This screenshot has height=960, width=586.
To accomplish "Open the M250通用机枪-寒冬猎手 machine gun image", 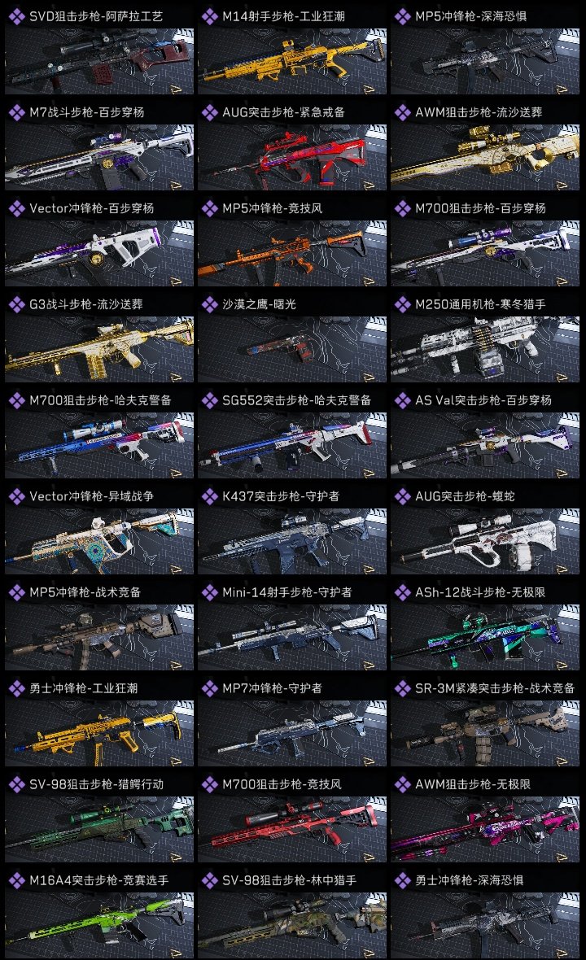I will point(485,350).
